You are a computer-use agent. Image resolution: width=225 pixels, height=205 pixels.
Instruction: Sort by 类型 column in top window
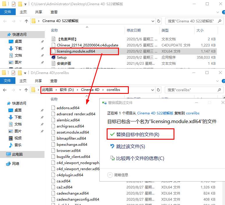pos(165,30)
